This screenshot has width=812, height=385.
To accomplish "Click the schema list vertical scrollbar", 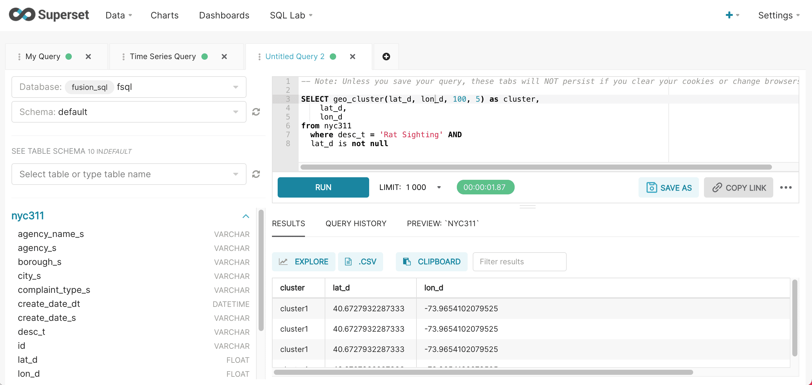I will pos(261,270).
